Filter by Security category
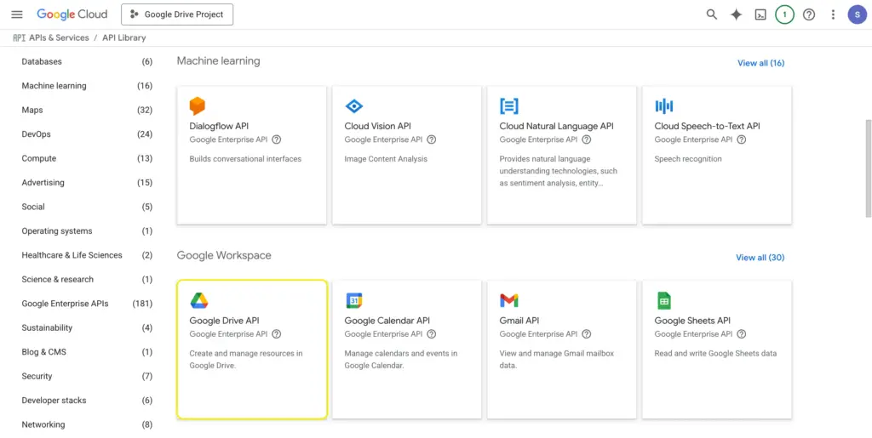 pyautogui.click(x=87, y=376)
